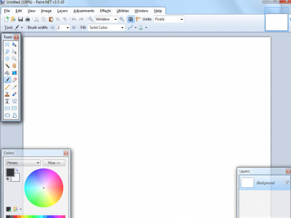The width and height of the screenshot is (291, 218).
Task: Select the Line/Curve tool
Action: coord(14,101)
